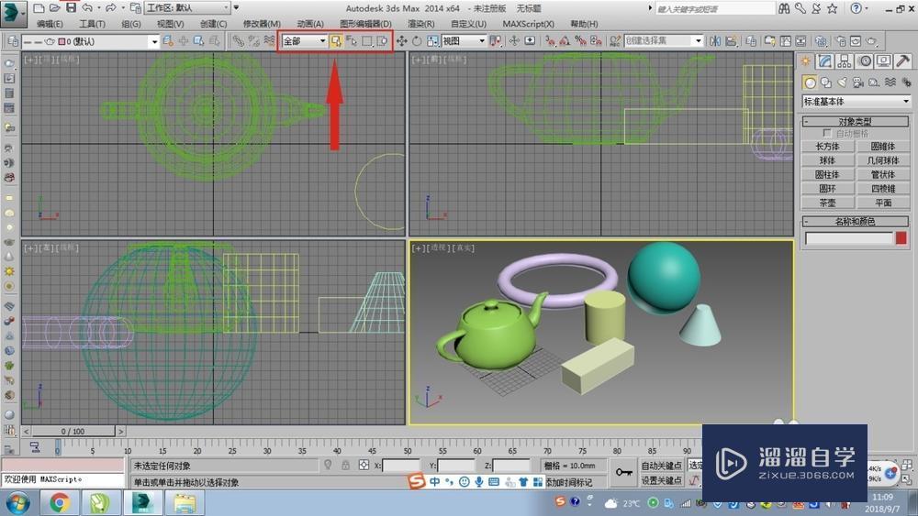Enable the 自动栅格 checkbox

827,134
